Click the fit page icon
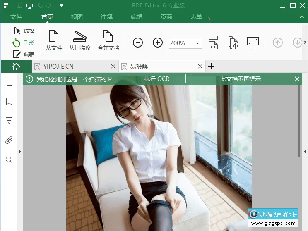308x231 pixels. [233, 42]
